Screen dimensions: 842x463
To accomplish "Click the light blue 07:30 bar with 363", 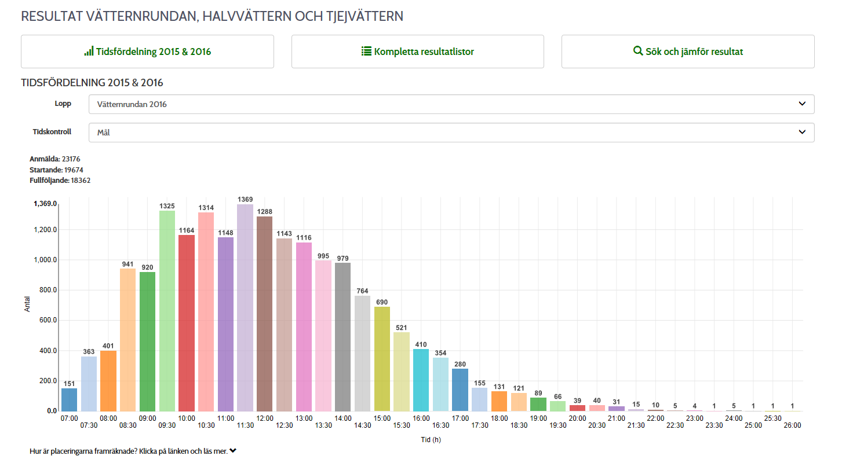I will coord(89,384).
